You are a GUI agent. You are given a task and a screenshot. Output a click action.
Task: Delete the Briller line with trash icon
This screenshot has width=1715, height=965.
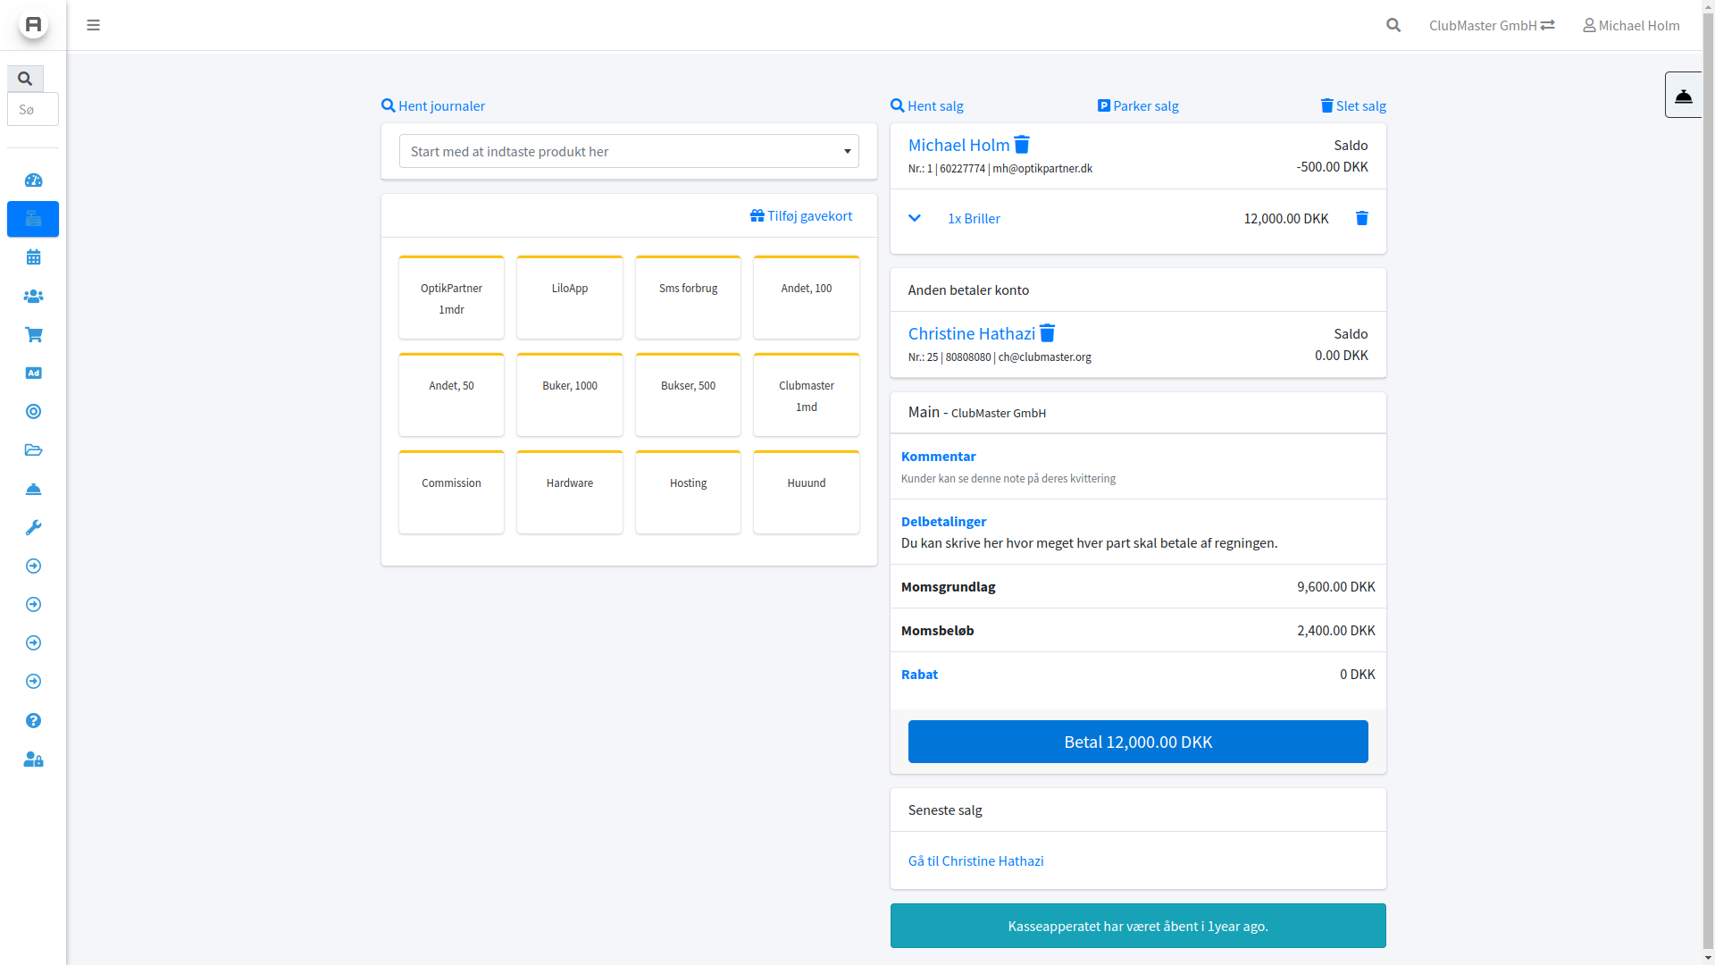(1361, 218)
